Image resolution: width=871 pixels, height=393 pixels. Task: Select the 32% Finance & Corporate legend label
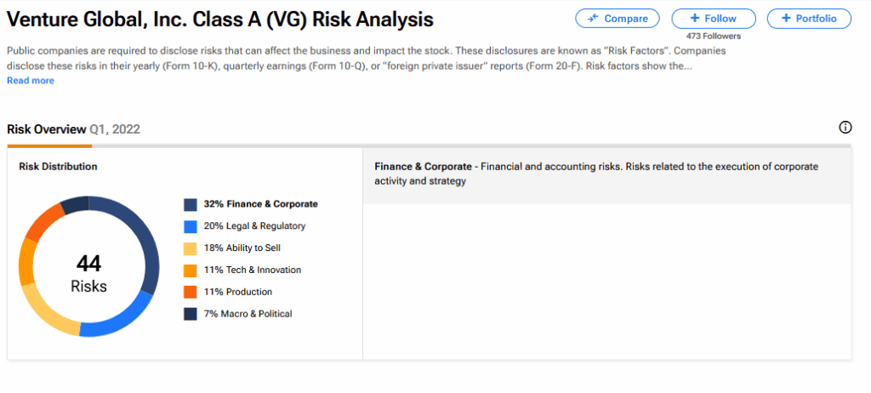(x=260, y=204)
